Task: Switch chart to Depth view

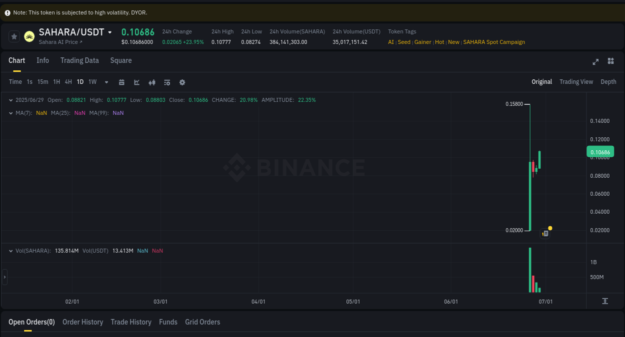Action: [x=608, y=81]
